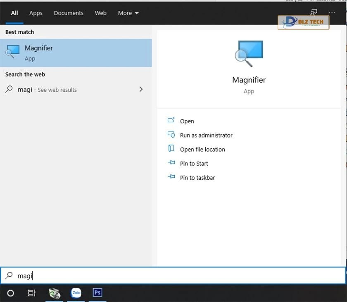Screen dimensions: 347x302
Task: Launch Photoshop from the taskbar
Action: click(97, 292)
